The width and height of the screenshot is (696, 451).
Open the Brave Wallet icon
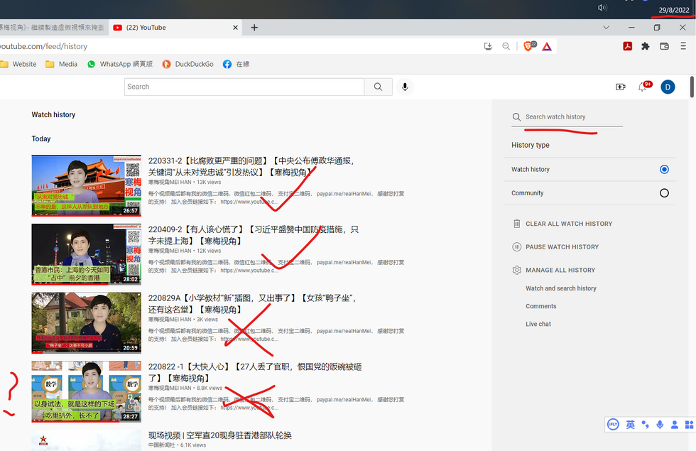point(664,46)
